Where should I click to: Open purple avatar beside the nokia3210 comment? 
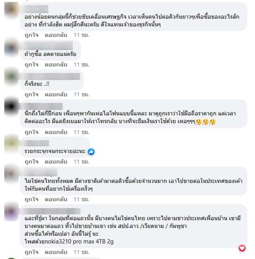click(11, 212)
